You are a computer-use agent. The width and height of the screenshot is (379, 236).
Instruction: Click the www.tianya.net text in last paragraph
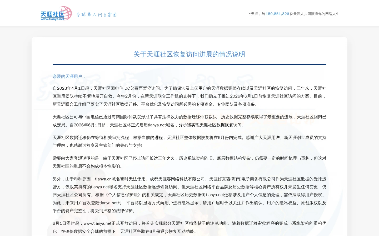pos(98,223)
